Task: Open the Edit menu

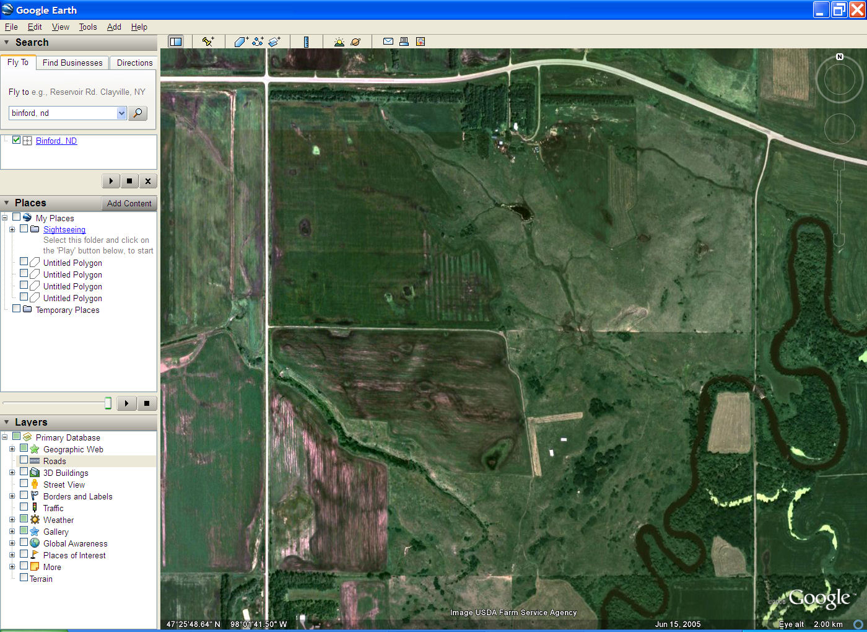Action: pos(35,27)
